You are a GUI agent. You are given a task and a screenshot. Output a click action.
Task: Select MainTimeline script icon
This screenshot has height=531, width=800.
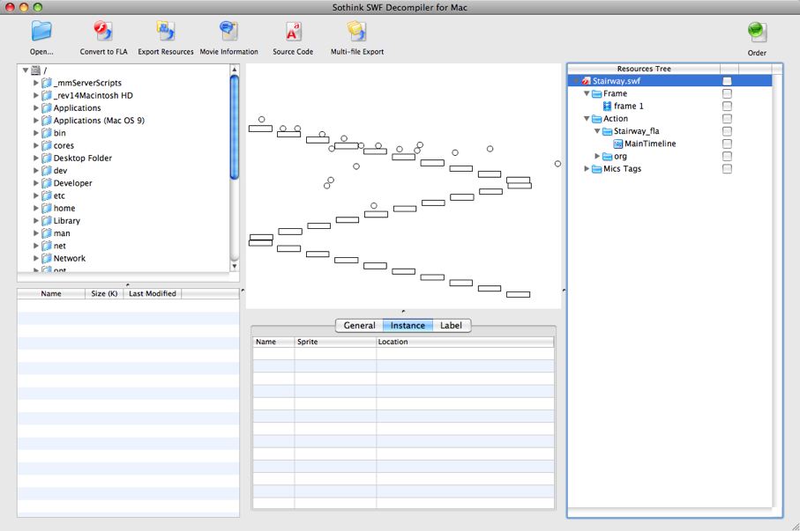[618, 144]
